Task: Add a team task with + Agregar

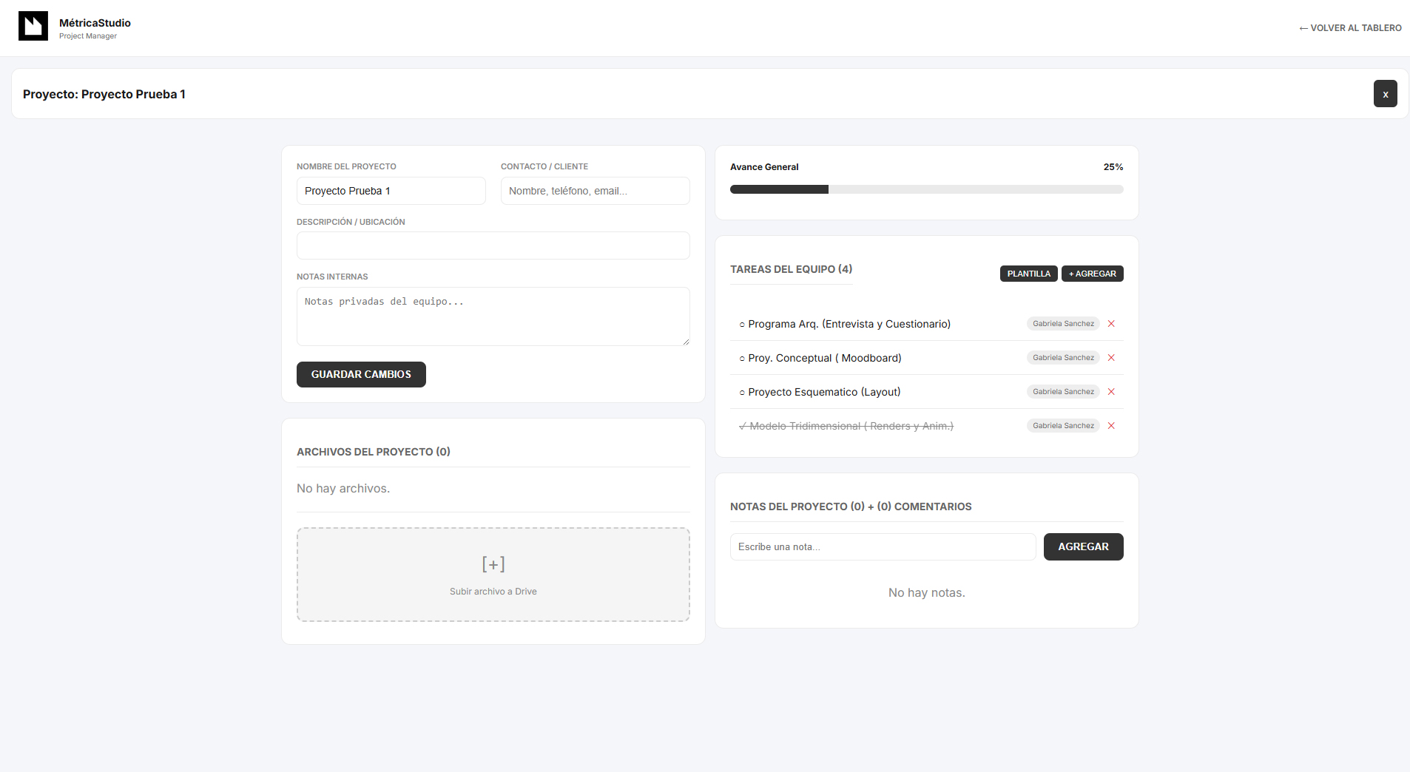Action: 1092,274
